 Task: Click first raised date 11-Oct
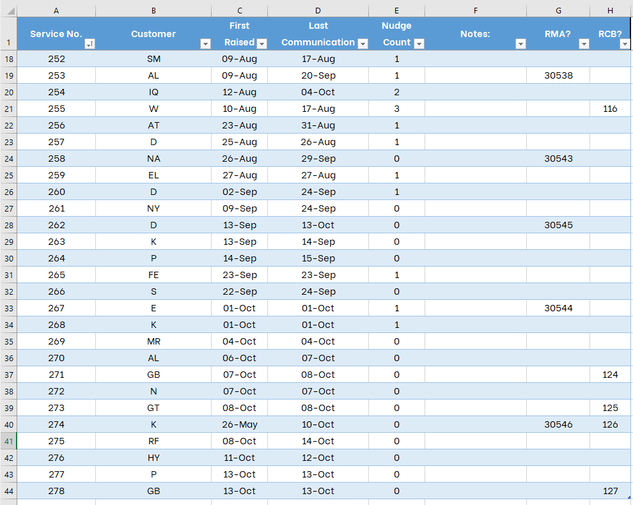239,458
